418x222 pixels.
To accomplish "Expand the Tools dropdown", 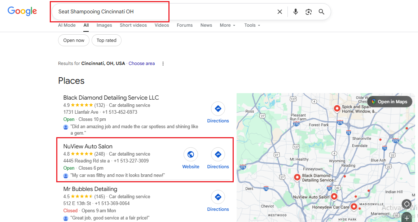I will tap(252, 25).
